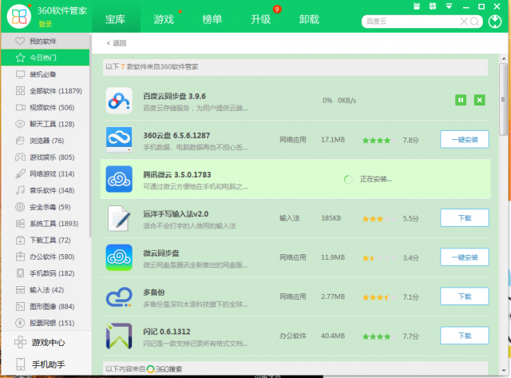Select 浏览器 (76) category
This screenshot has width=511, height=378.
pos(45,141)
